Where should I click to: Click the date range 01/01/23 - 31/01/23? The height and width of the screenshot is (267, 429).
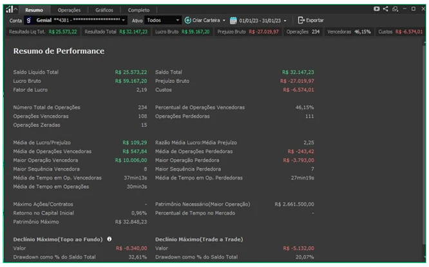(260, 21)
